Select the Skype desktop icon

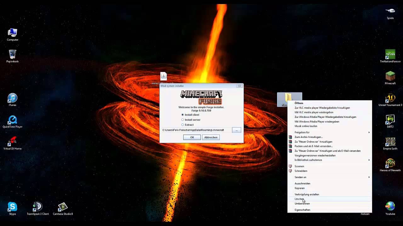[x=13, y=209]
